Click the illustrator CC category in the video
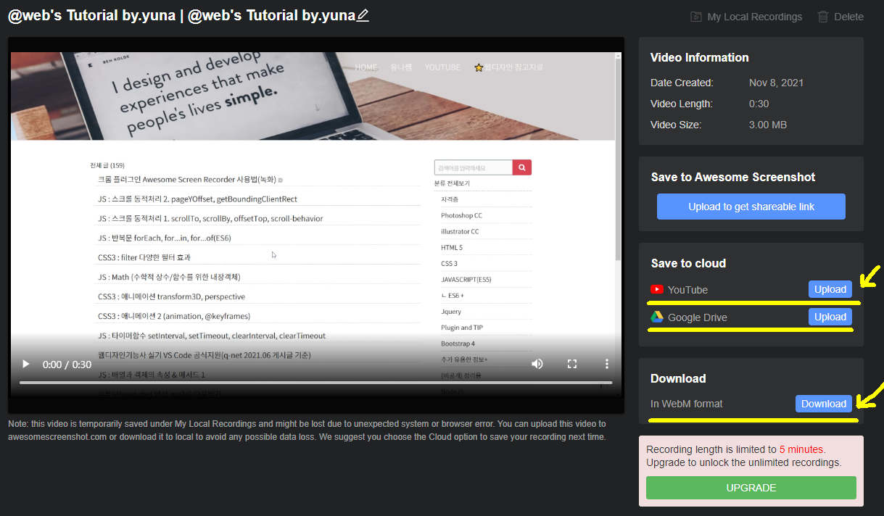This screenshot has height=516, width=884. pos(460,231)
